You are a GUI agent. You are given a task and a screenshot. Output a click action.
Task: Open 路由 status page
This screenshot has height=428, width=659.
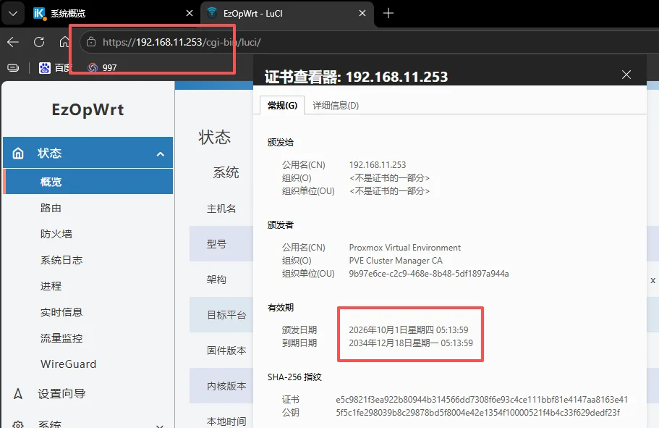pos(51,208)
